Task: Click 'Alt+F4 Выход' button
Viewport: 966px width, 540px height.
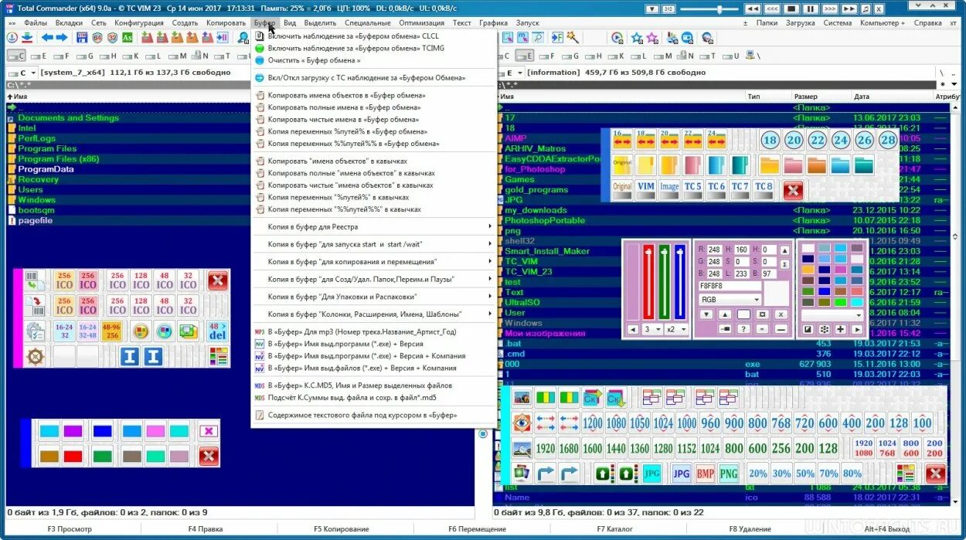Action: 887,529
